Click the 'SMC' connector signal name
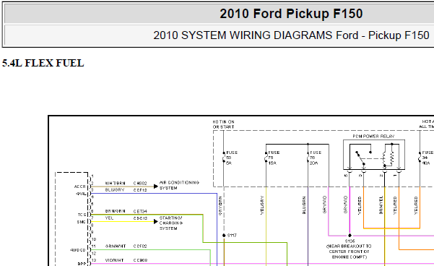The width and height of the screenshot is (434, 266). pos(82,222)
